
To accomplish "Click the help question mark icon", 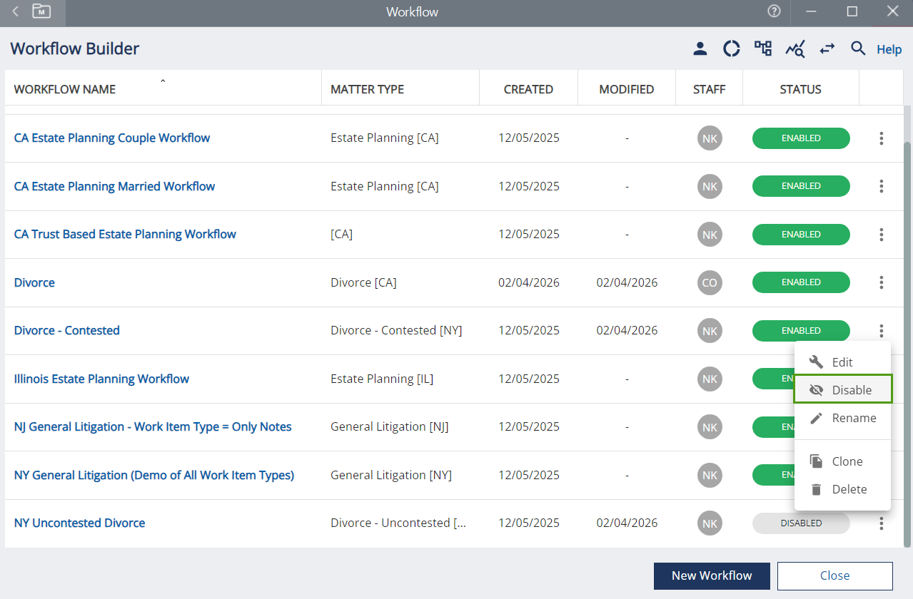I will pyautogui.click(x=774, y=11).
